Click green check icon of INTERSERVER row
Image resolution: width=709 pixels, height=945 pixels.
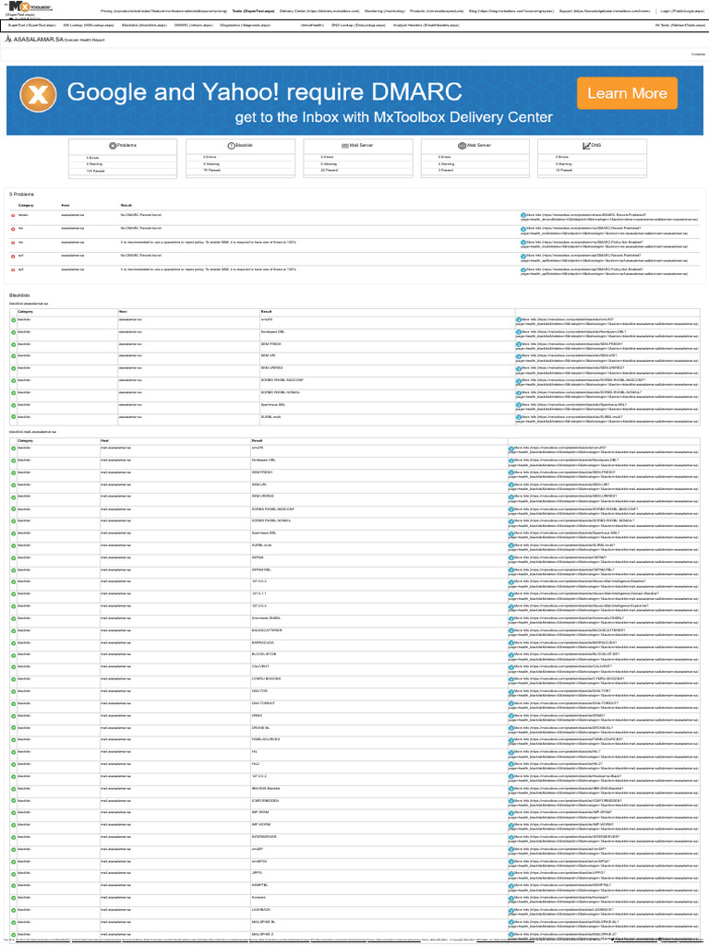coord(13,837)
